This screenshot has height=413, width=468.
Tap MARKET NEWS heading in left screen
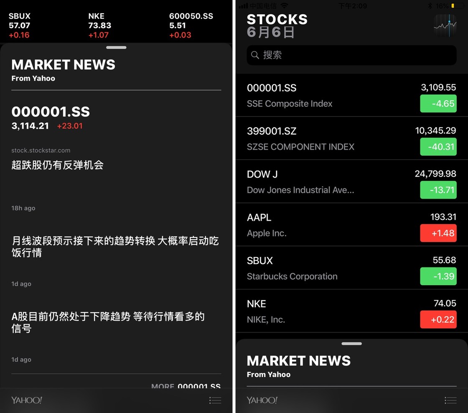tap(63, 65)
